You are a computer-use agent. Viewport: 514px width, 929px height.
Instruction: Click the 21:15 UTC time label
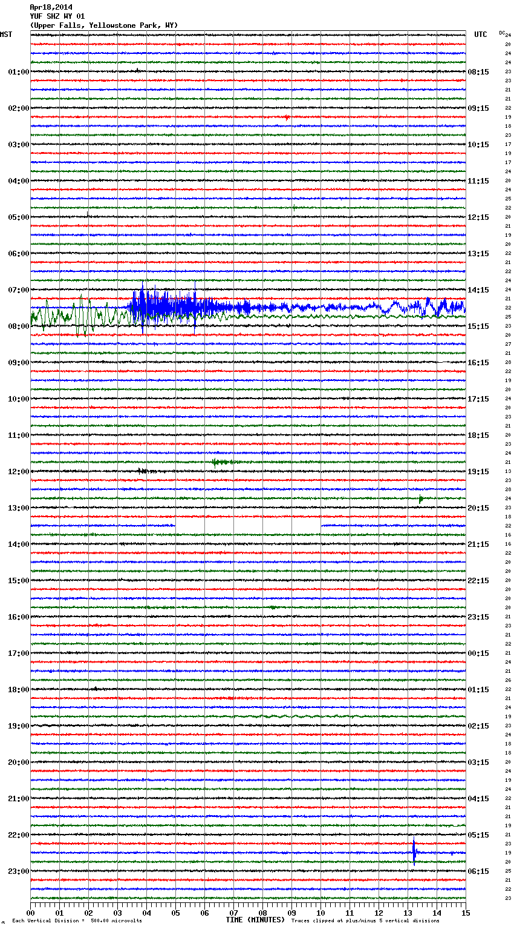pyautogui.click(x=478, y=544)
